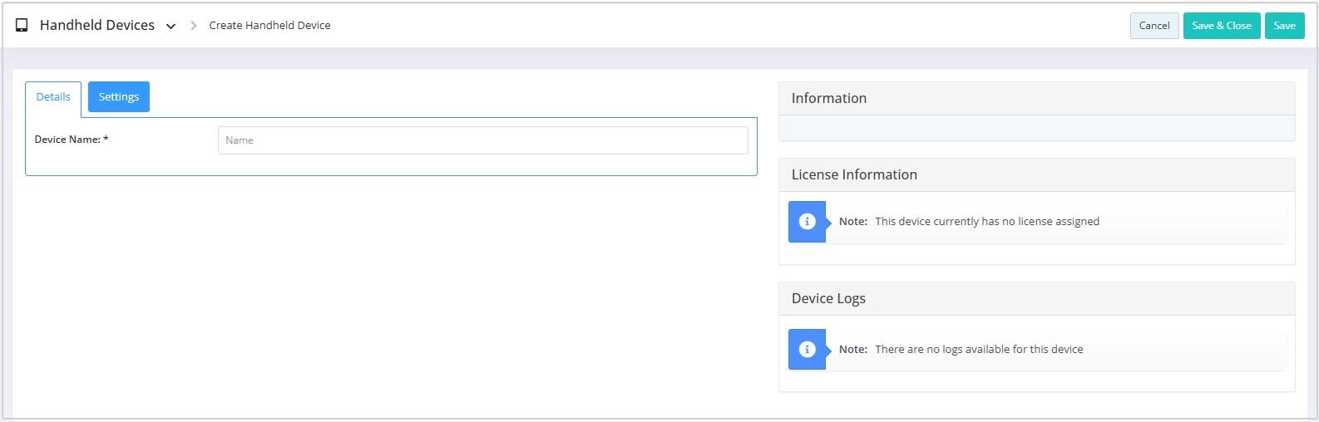Click the Device Logs note info icon
Screen dimensions: 1319x422
click(x=807, y=350)
